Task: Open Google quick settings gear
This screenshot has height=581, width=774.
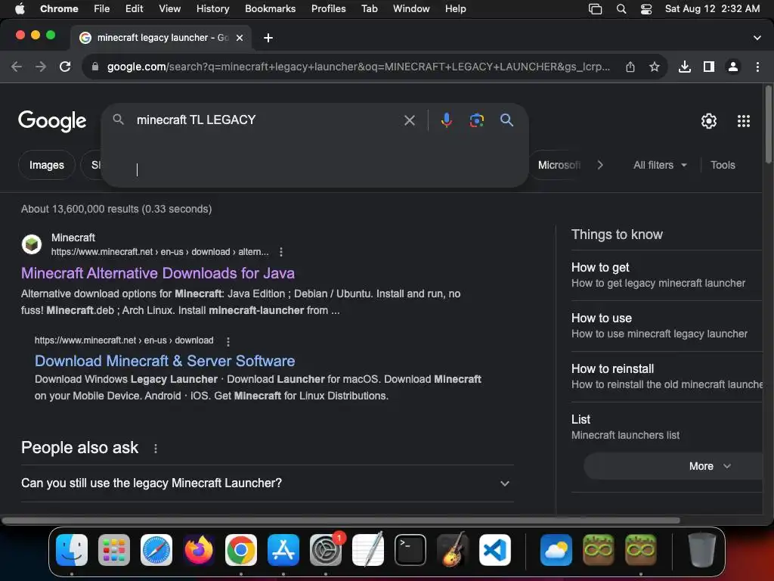Action: point(709,121)
